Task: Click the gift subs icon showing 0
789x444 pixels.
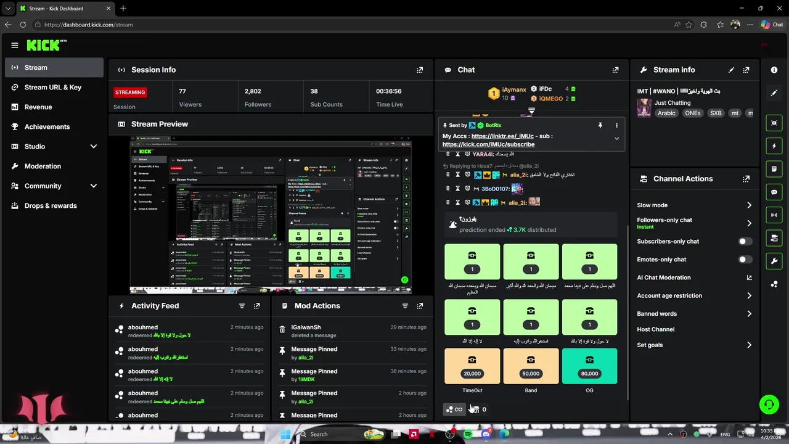Action: click(x=479, y=409)
